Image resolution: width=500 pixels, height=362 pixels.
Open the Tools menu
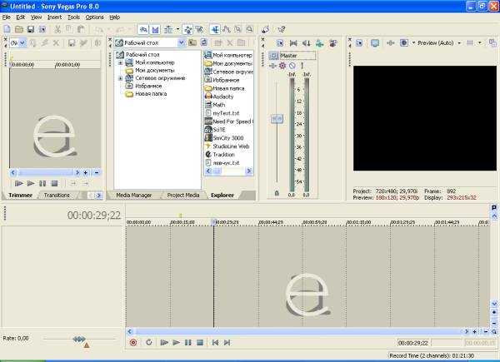pyautogui.click(x=73, y=17)
